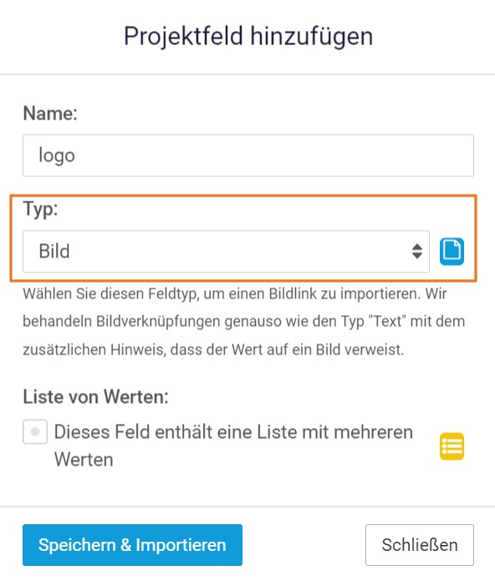
Task: Click the yellow list icon
Action: 452,446
